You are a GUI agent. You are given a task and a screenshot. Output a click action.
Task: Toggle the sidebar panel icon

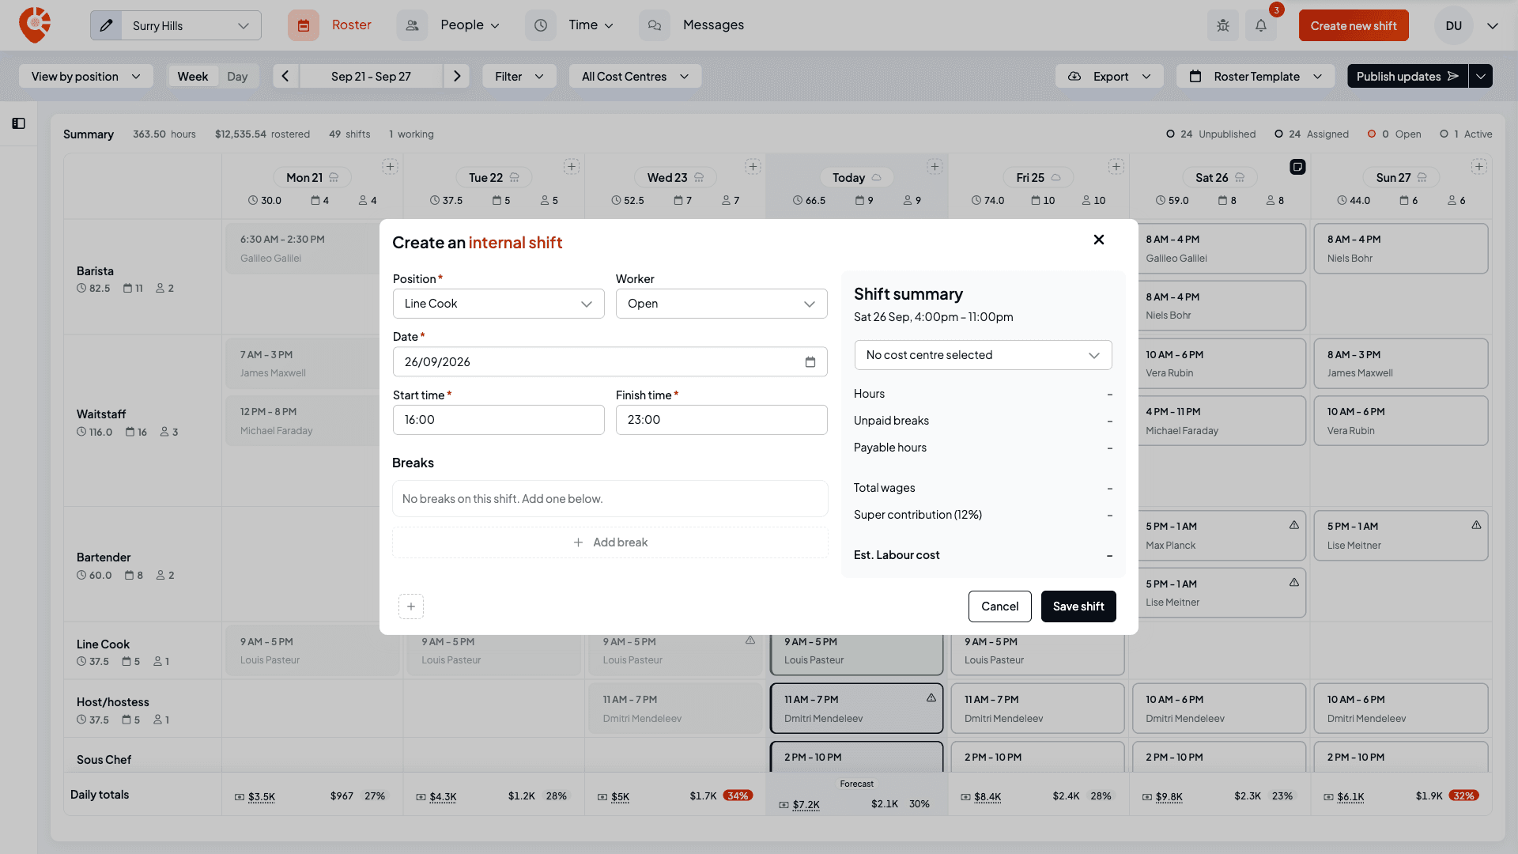(19, 123)
